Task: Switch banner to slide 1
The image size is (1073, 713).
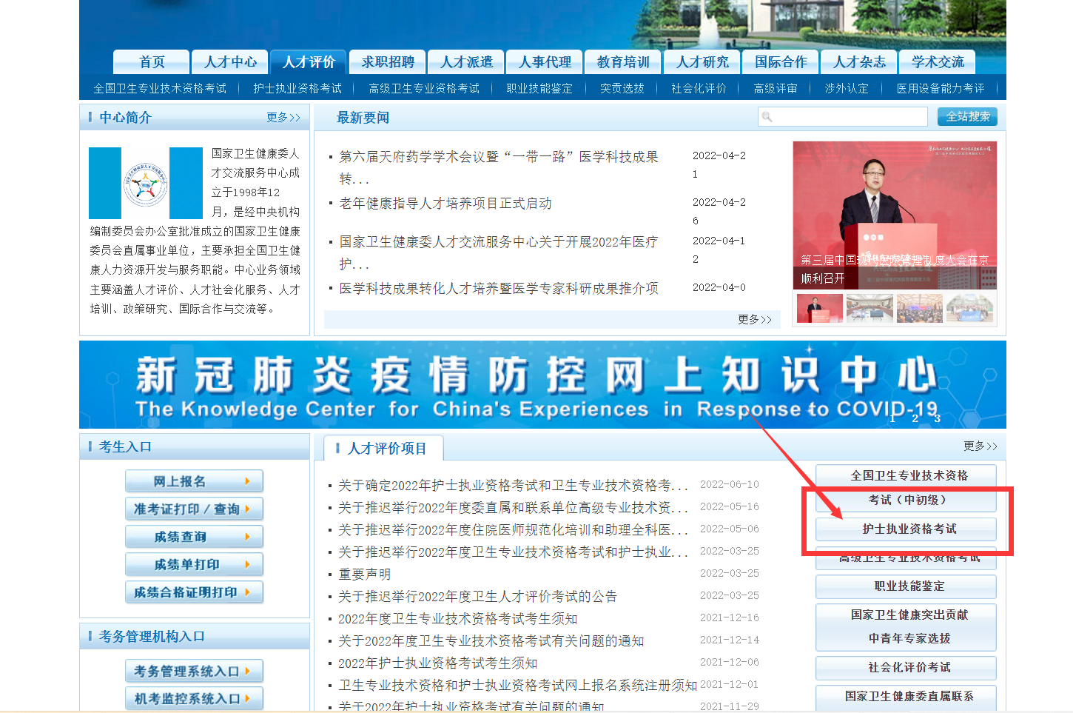Action: coord(892,418)
